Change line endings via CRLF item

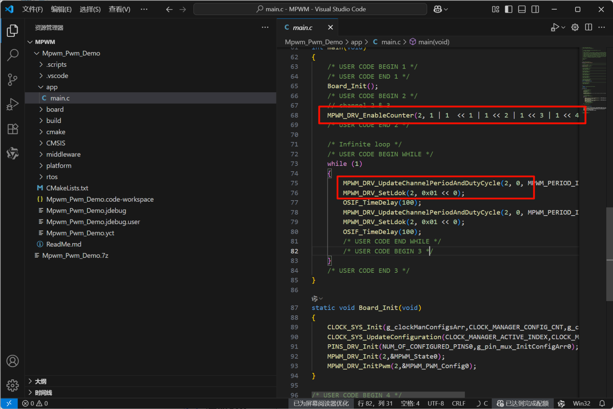(x=459, y=403)
